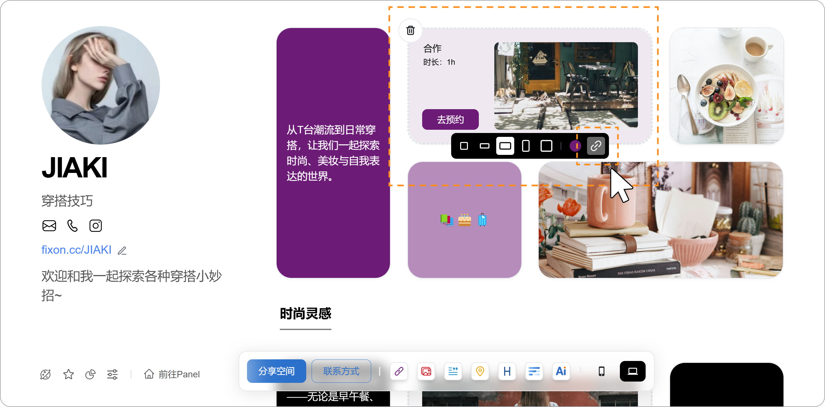This screenshot has width=825, height=407.
Task: Open the fixon.cc/JIAKI link
Action: point(76,250)
